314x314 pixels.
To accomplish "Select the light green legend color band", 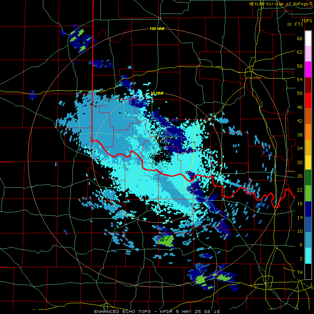I will 308,193.
